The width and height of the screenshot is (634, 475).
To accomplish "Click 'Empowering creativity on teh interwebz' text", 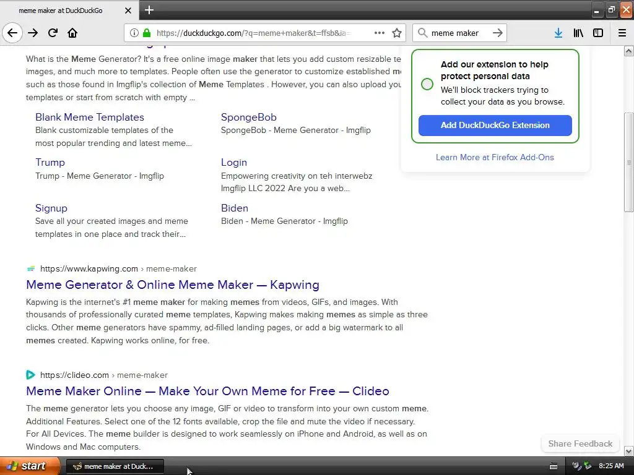I will [297, 176].
